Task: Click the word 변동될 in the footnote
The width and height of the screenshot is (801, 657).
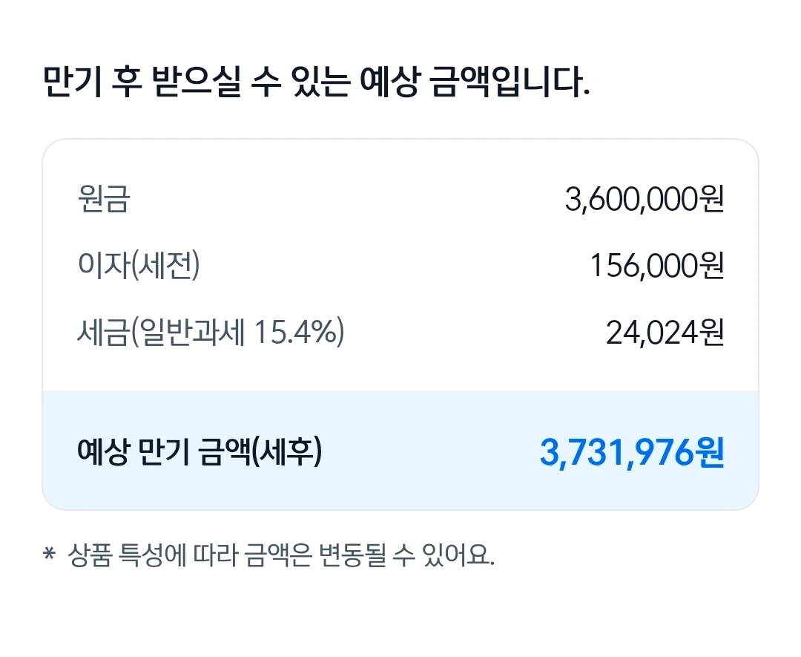Action: point(352,555)
